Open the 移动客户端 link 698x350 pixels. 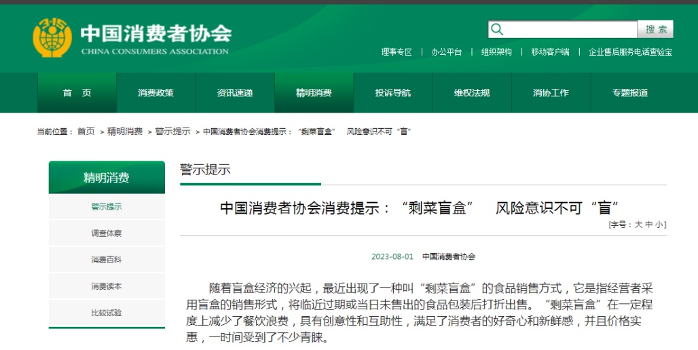tap(550, 52)
